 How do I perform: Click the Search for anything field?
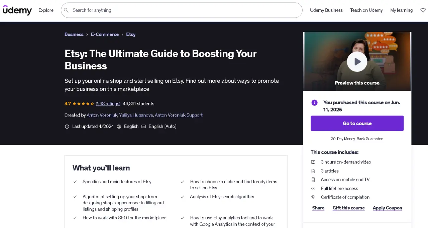point(182,10)
